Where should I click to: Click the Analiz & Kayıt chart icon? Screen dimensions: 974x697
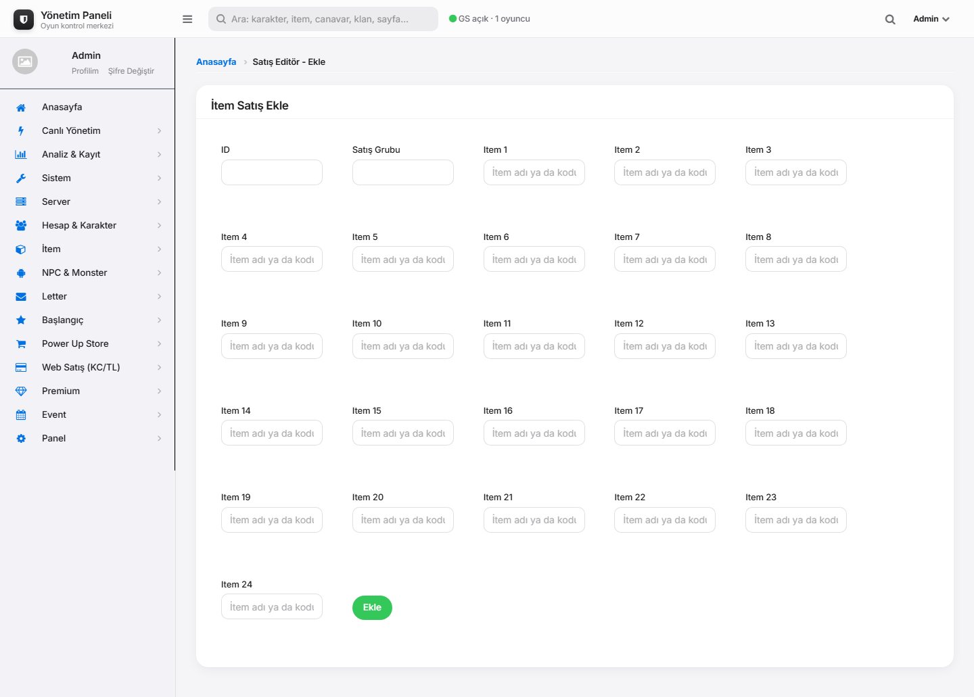[x=21, y=155]
